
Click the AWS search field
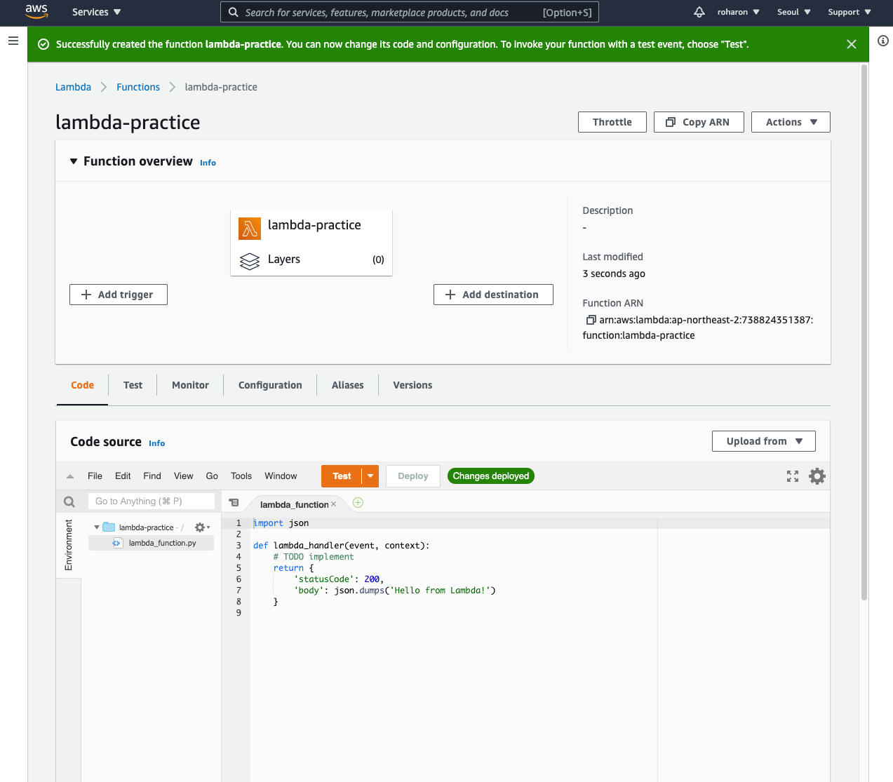click(x=410, y=12)
